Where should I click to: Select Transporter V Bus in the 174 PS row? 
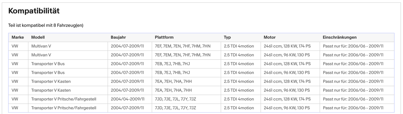48,64
